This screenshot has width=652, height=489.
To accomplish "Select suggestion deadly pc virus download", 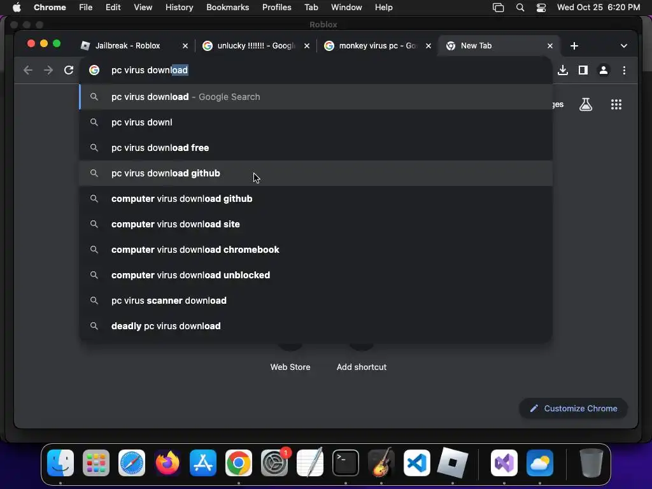I will [x=316, y=326].
